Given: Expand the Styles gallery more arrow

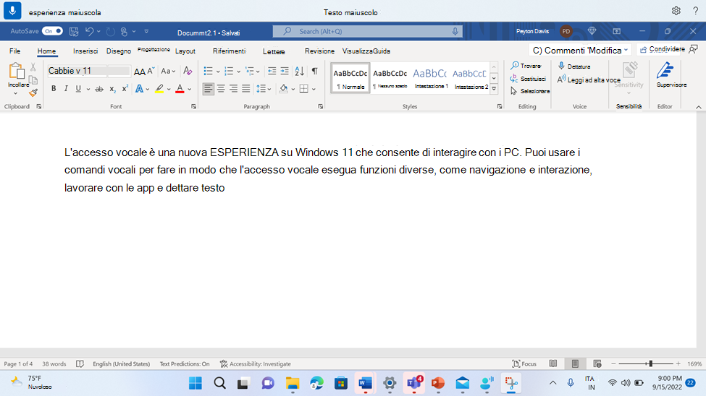Looking at the screenshot, I should (x=494, y=89).
